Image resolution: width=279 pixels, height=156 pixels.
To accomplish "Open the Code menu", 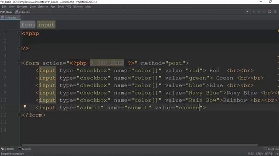I will coord(33,7).
